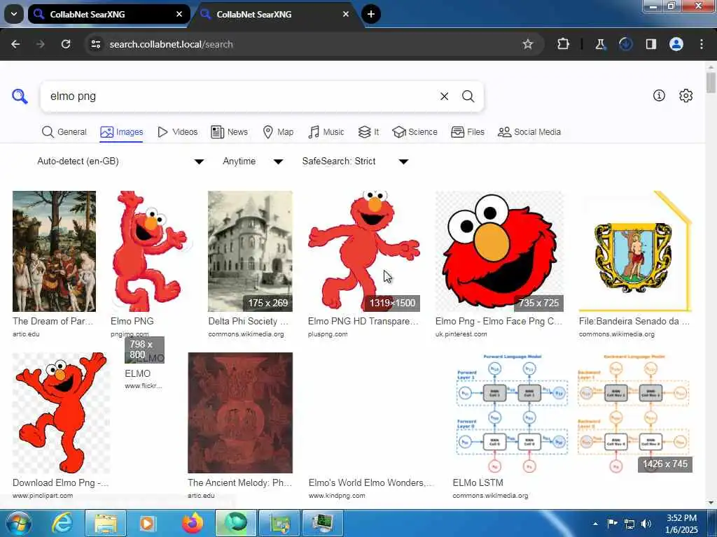Launch Internet Explorer from the taskbar
The height and width of the screenshot is (537, 717).
click(x=62, y=523)
